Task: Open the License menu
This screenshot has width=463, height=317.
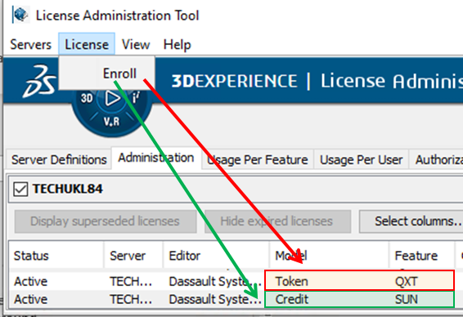Action: pyautogui.click(x=87, y=44)
